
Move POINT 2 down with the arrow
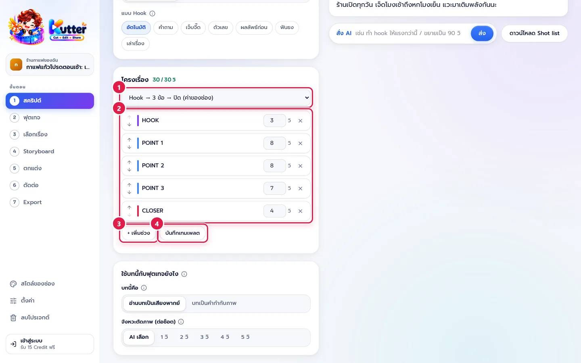(x=129, y=169)
